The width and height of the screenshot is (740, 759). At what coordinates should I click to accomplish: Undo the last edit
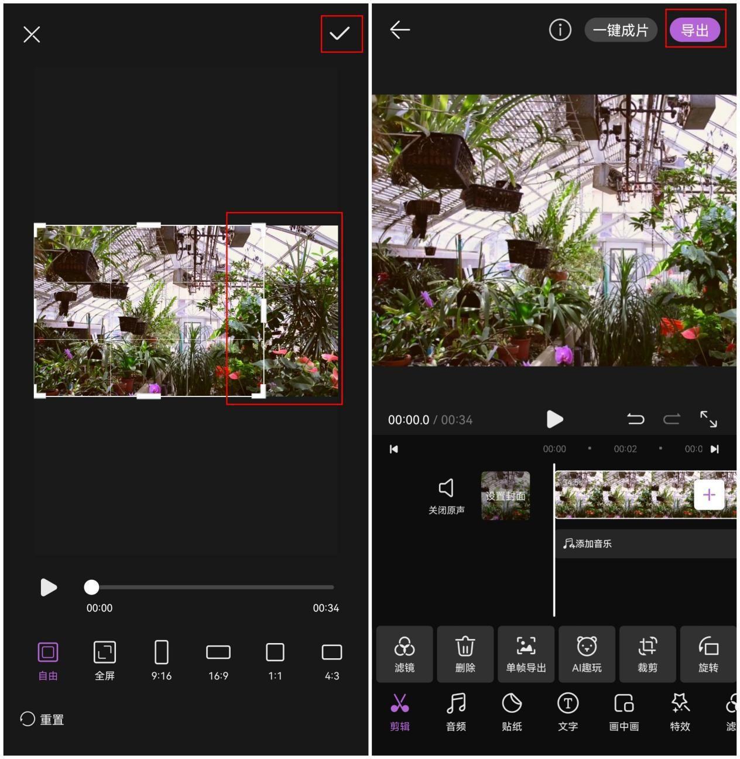(636, 419)
